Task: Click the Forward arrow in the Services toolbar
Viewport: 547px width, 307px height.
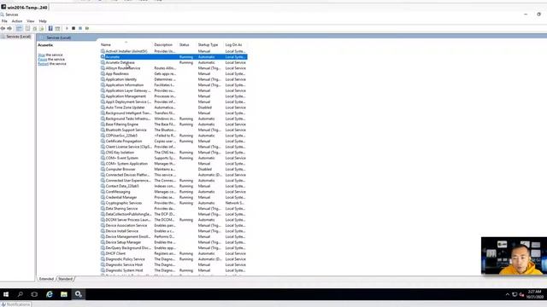Action: [9, 28]
